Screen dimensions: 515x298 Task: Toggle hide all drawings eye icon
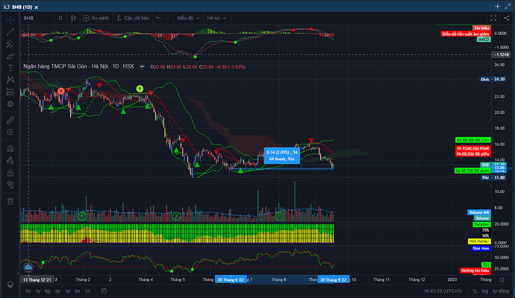(x=10, y=183)
